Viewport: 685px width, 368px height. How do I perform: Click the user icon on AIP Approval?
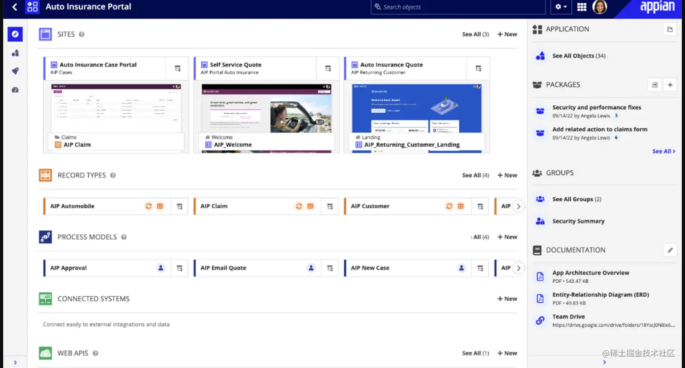pyautogui.click(x=161, y=268)
